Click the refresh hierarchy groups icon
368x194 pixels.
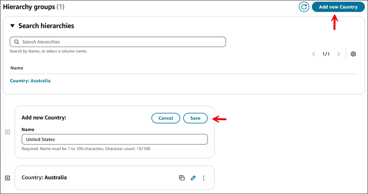304,7
